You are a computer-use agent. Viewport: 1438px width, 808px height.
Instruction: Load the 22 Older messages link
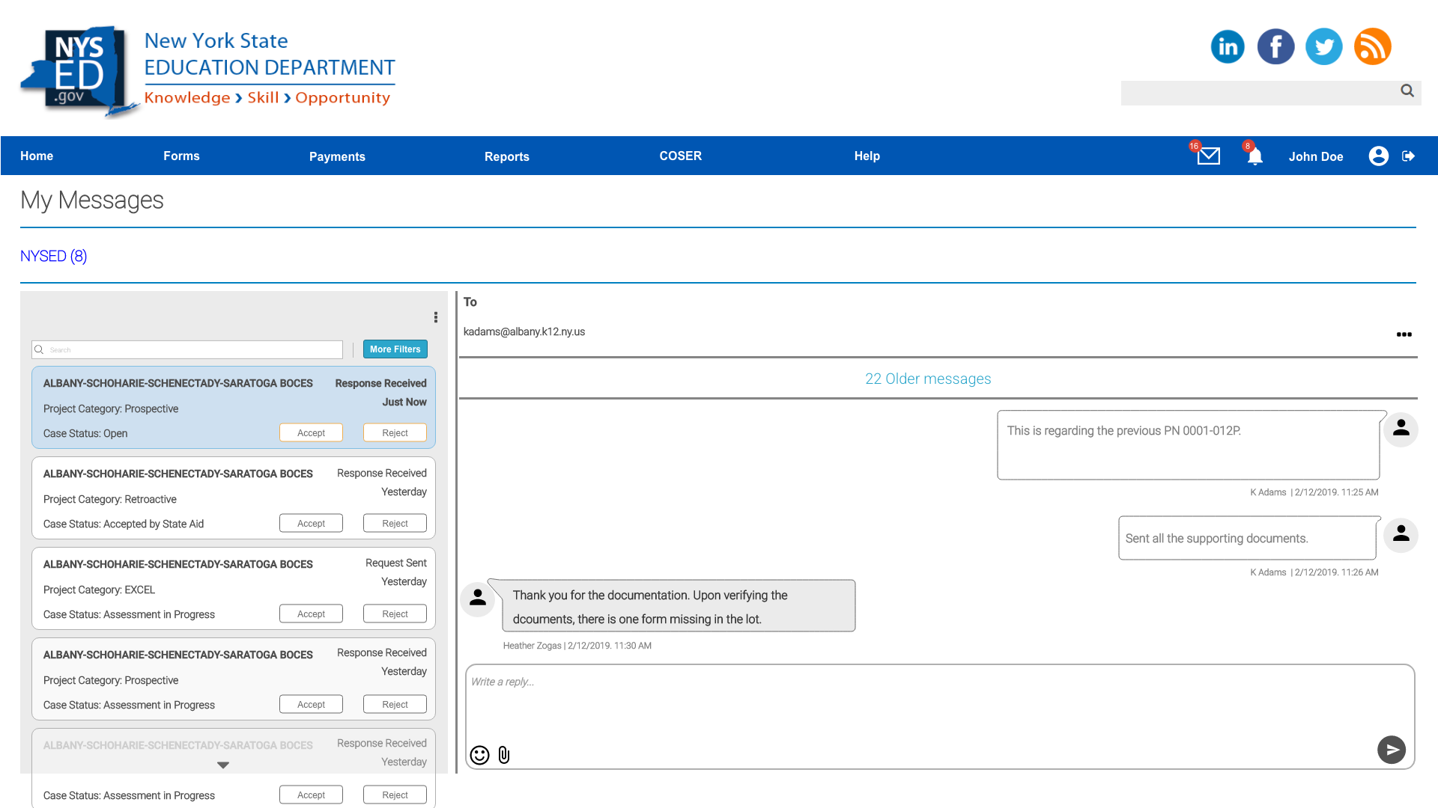click(927, 379)
